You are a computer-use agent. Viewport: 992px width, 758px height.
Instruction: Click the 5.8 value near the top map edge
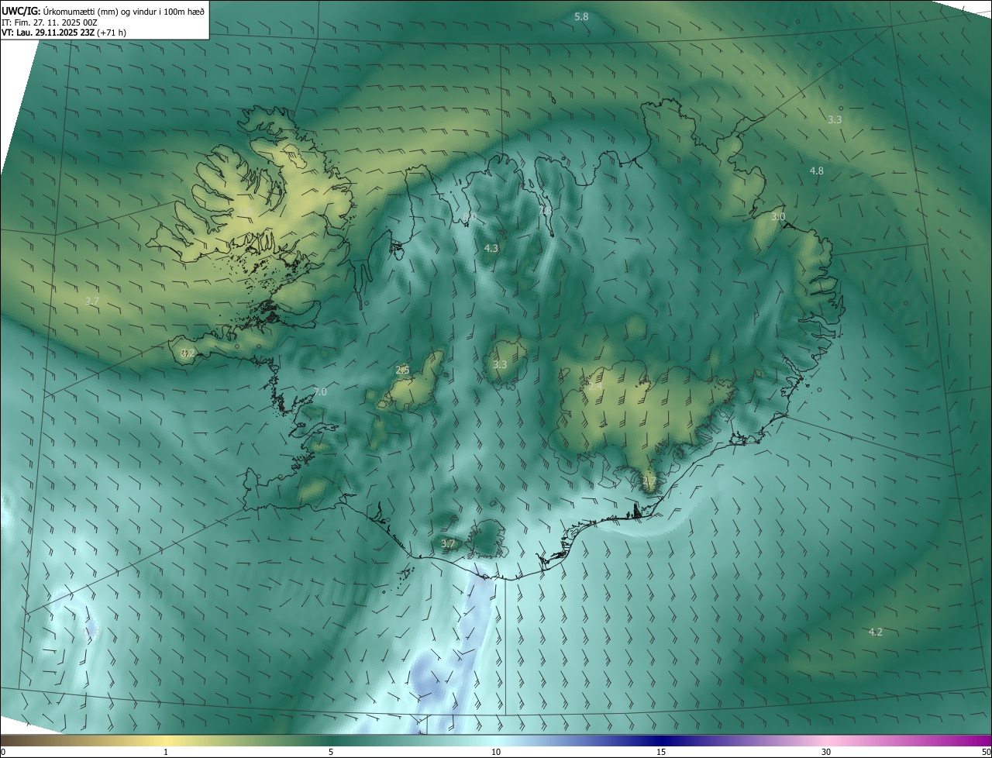tap(581, 16)
